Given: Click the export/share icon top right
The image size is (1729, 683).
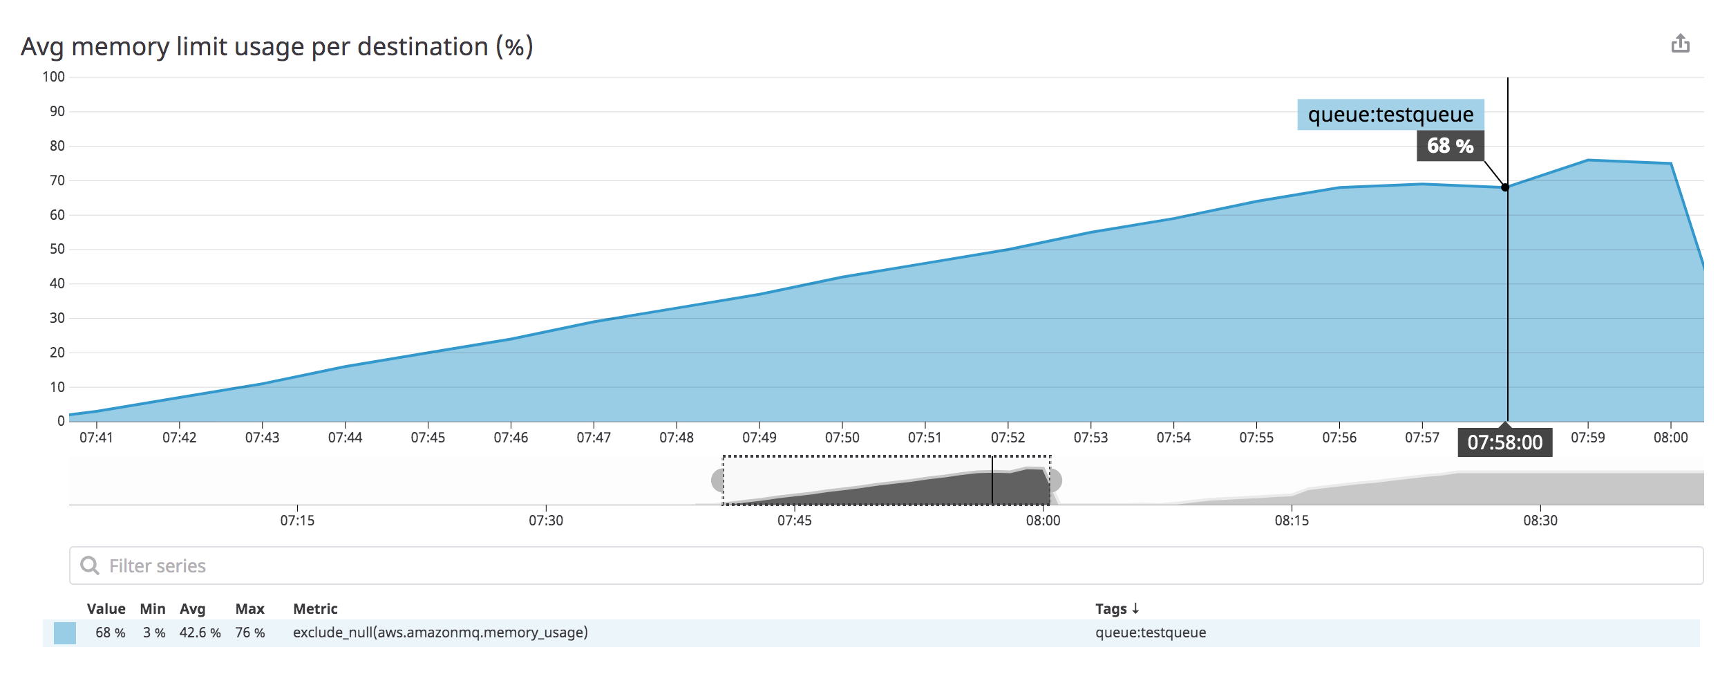Looking at the screenshot, I should click(1681, 44).
